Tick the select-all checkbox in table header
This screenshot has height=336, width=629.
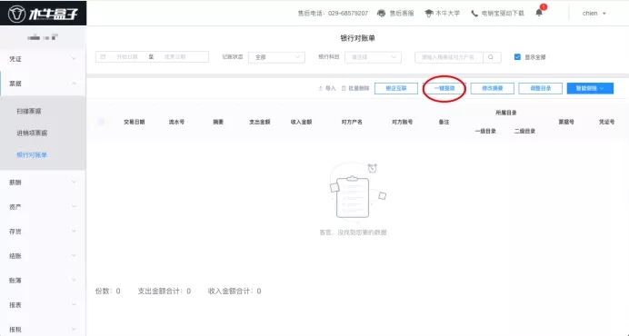pos(102,122)
